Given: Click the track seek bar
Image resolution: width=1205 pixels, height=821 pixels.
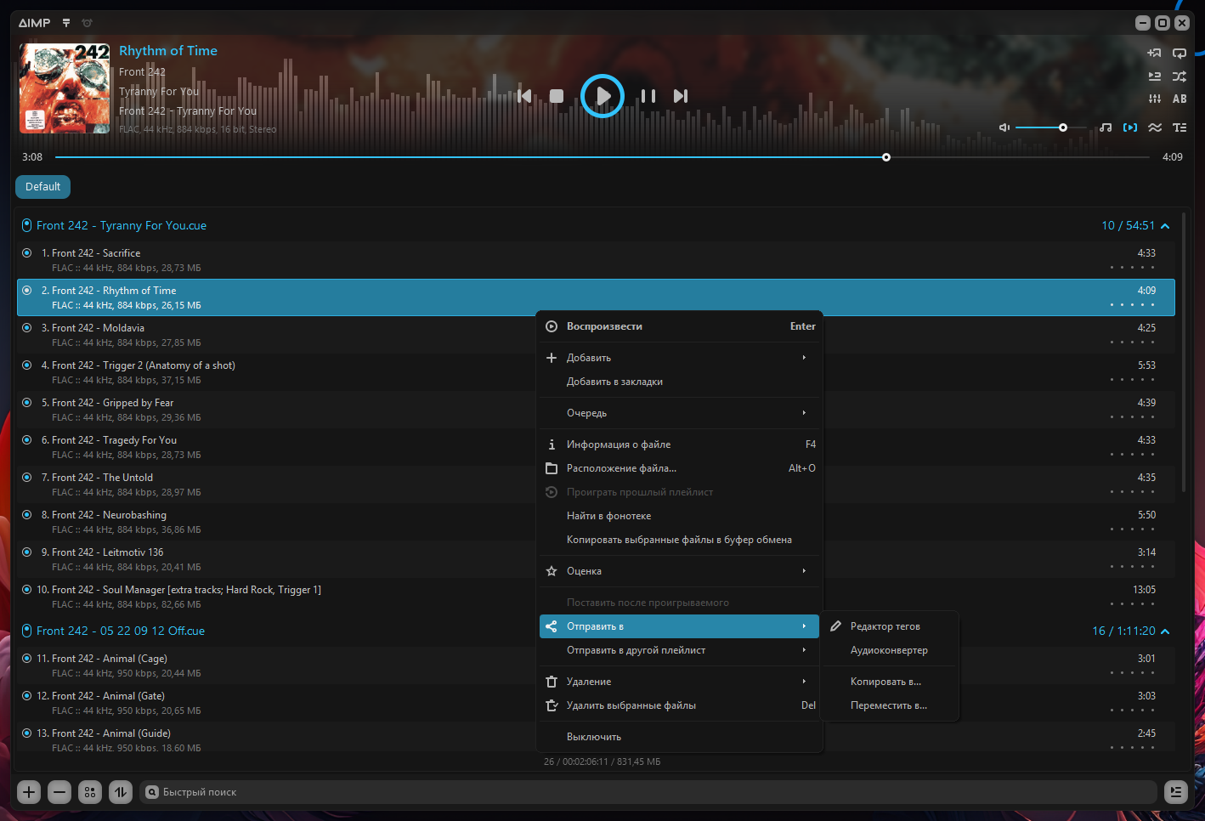Looking at the screenshot, I should point(602,157).
